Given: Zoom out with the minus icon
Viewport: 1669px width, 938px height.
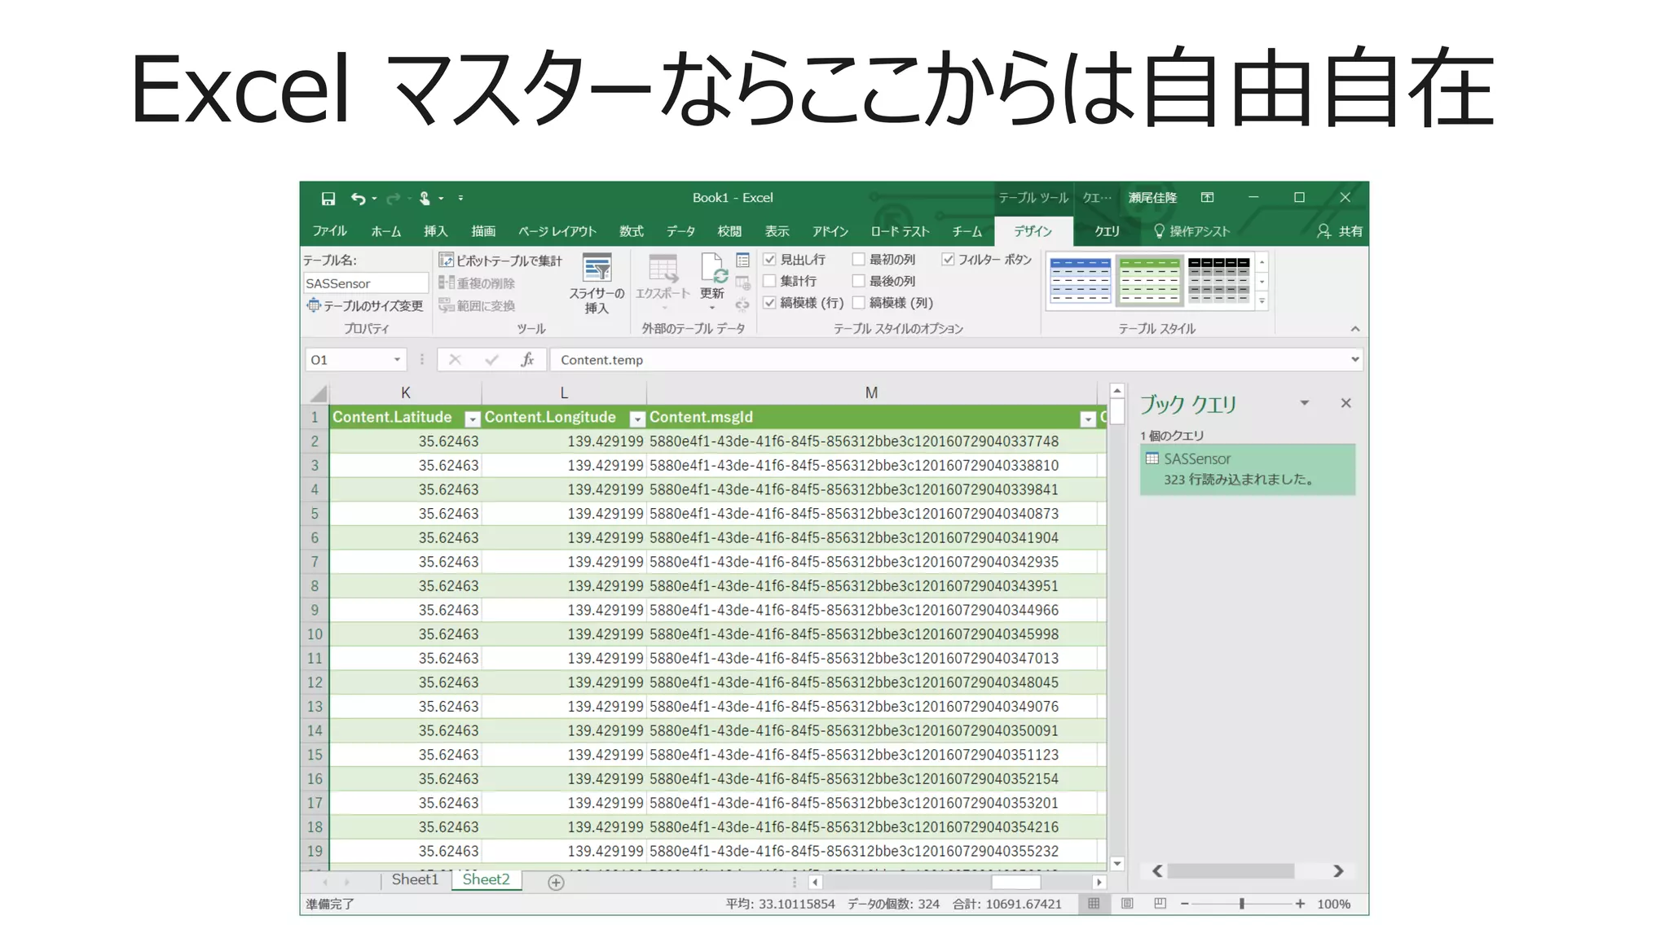Looking at the screenshot, I should (1184, 904).
